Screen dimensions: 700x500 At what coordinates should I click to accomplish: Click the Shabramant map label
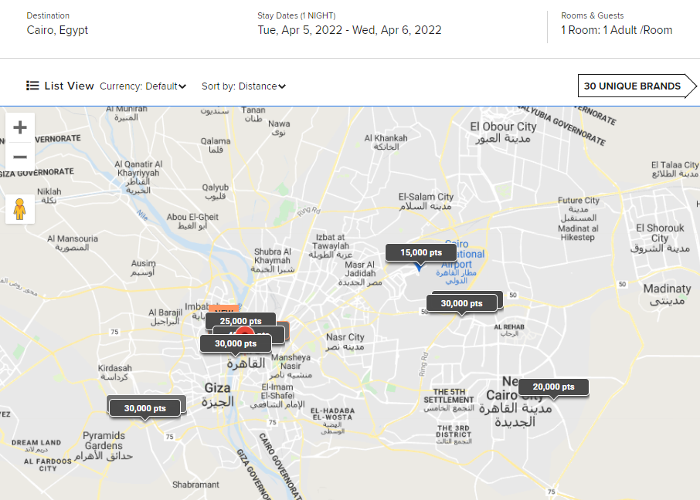point(195,485)
